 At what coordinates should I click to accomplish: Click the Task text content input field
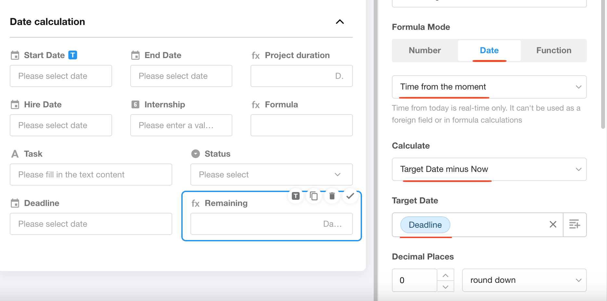point(91,175)
